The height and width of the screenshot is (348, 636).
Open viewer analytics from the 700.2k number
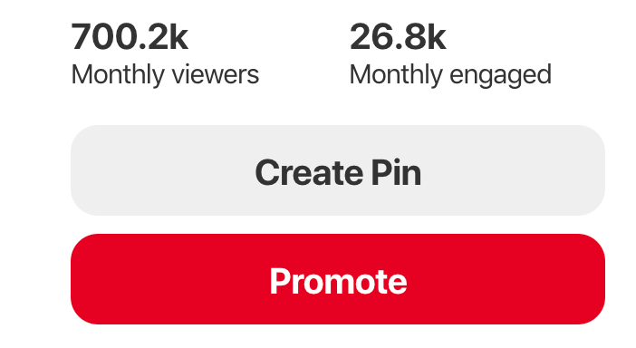(x=130, y=37)
